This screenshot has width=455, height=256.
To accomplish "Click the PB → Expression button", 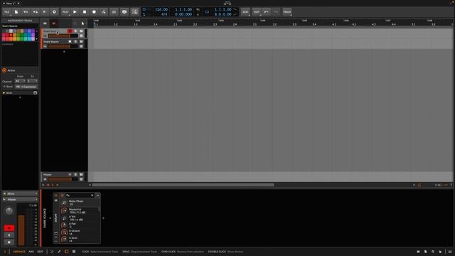I will [26, 87].
